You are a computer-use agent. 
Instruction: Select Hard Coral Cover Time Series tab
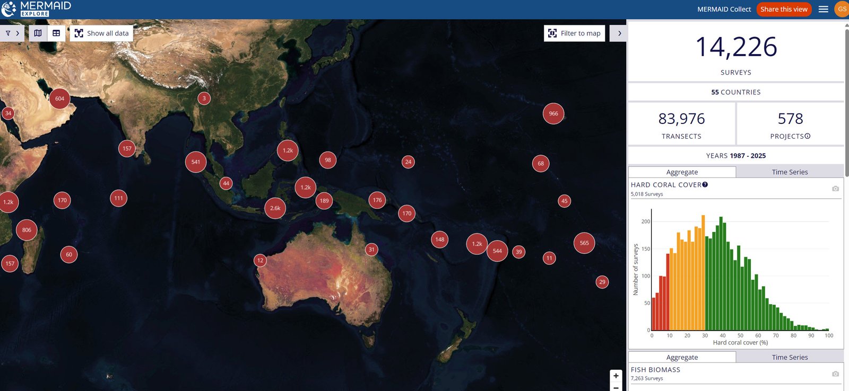click(x=790, y=172)
